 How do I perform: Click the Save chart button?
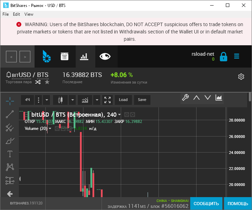(x=142, y=100)
